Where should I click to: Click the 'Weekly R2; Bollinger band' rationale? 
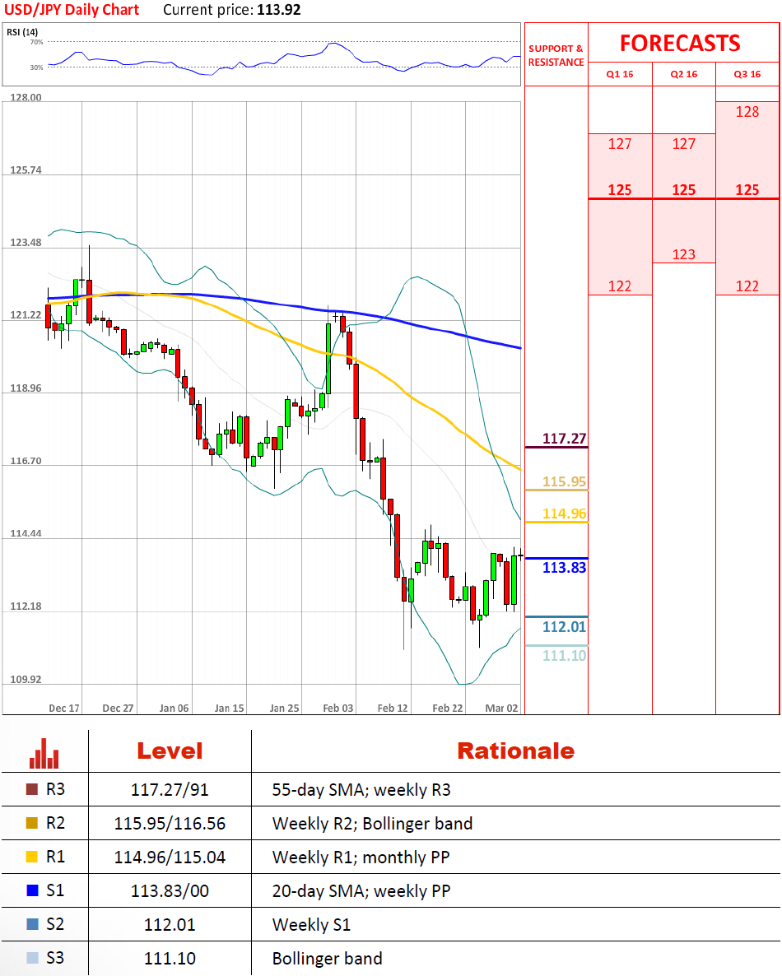coord(372,824)
